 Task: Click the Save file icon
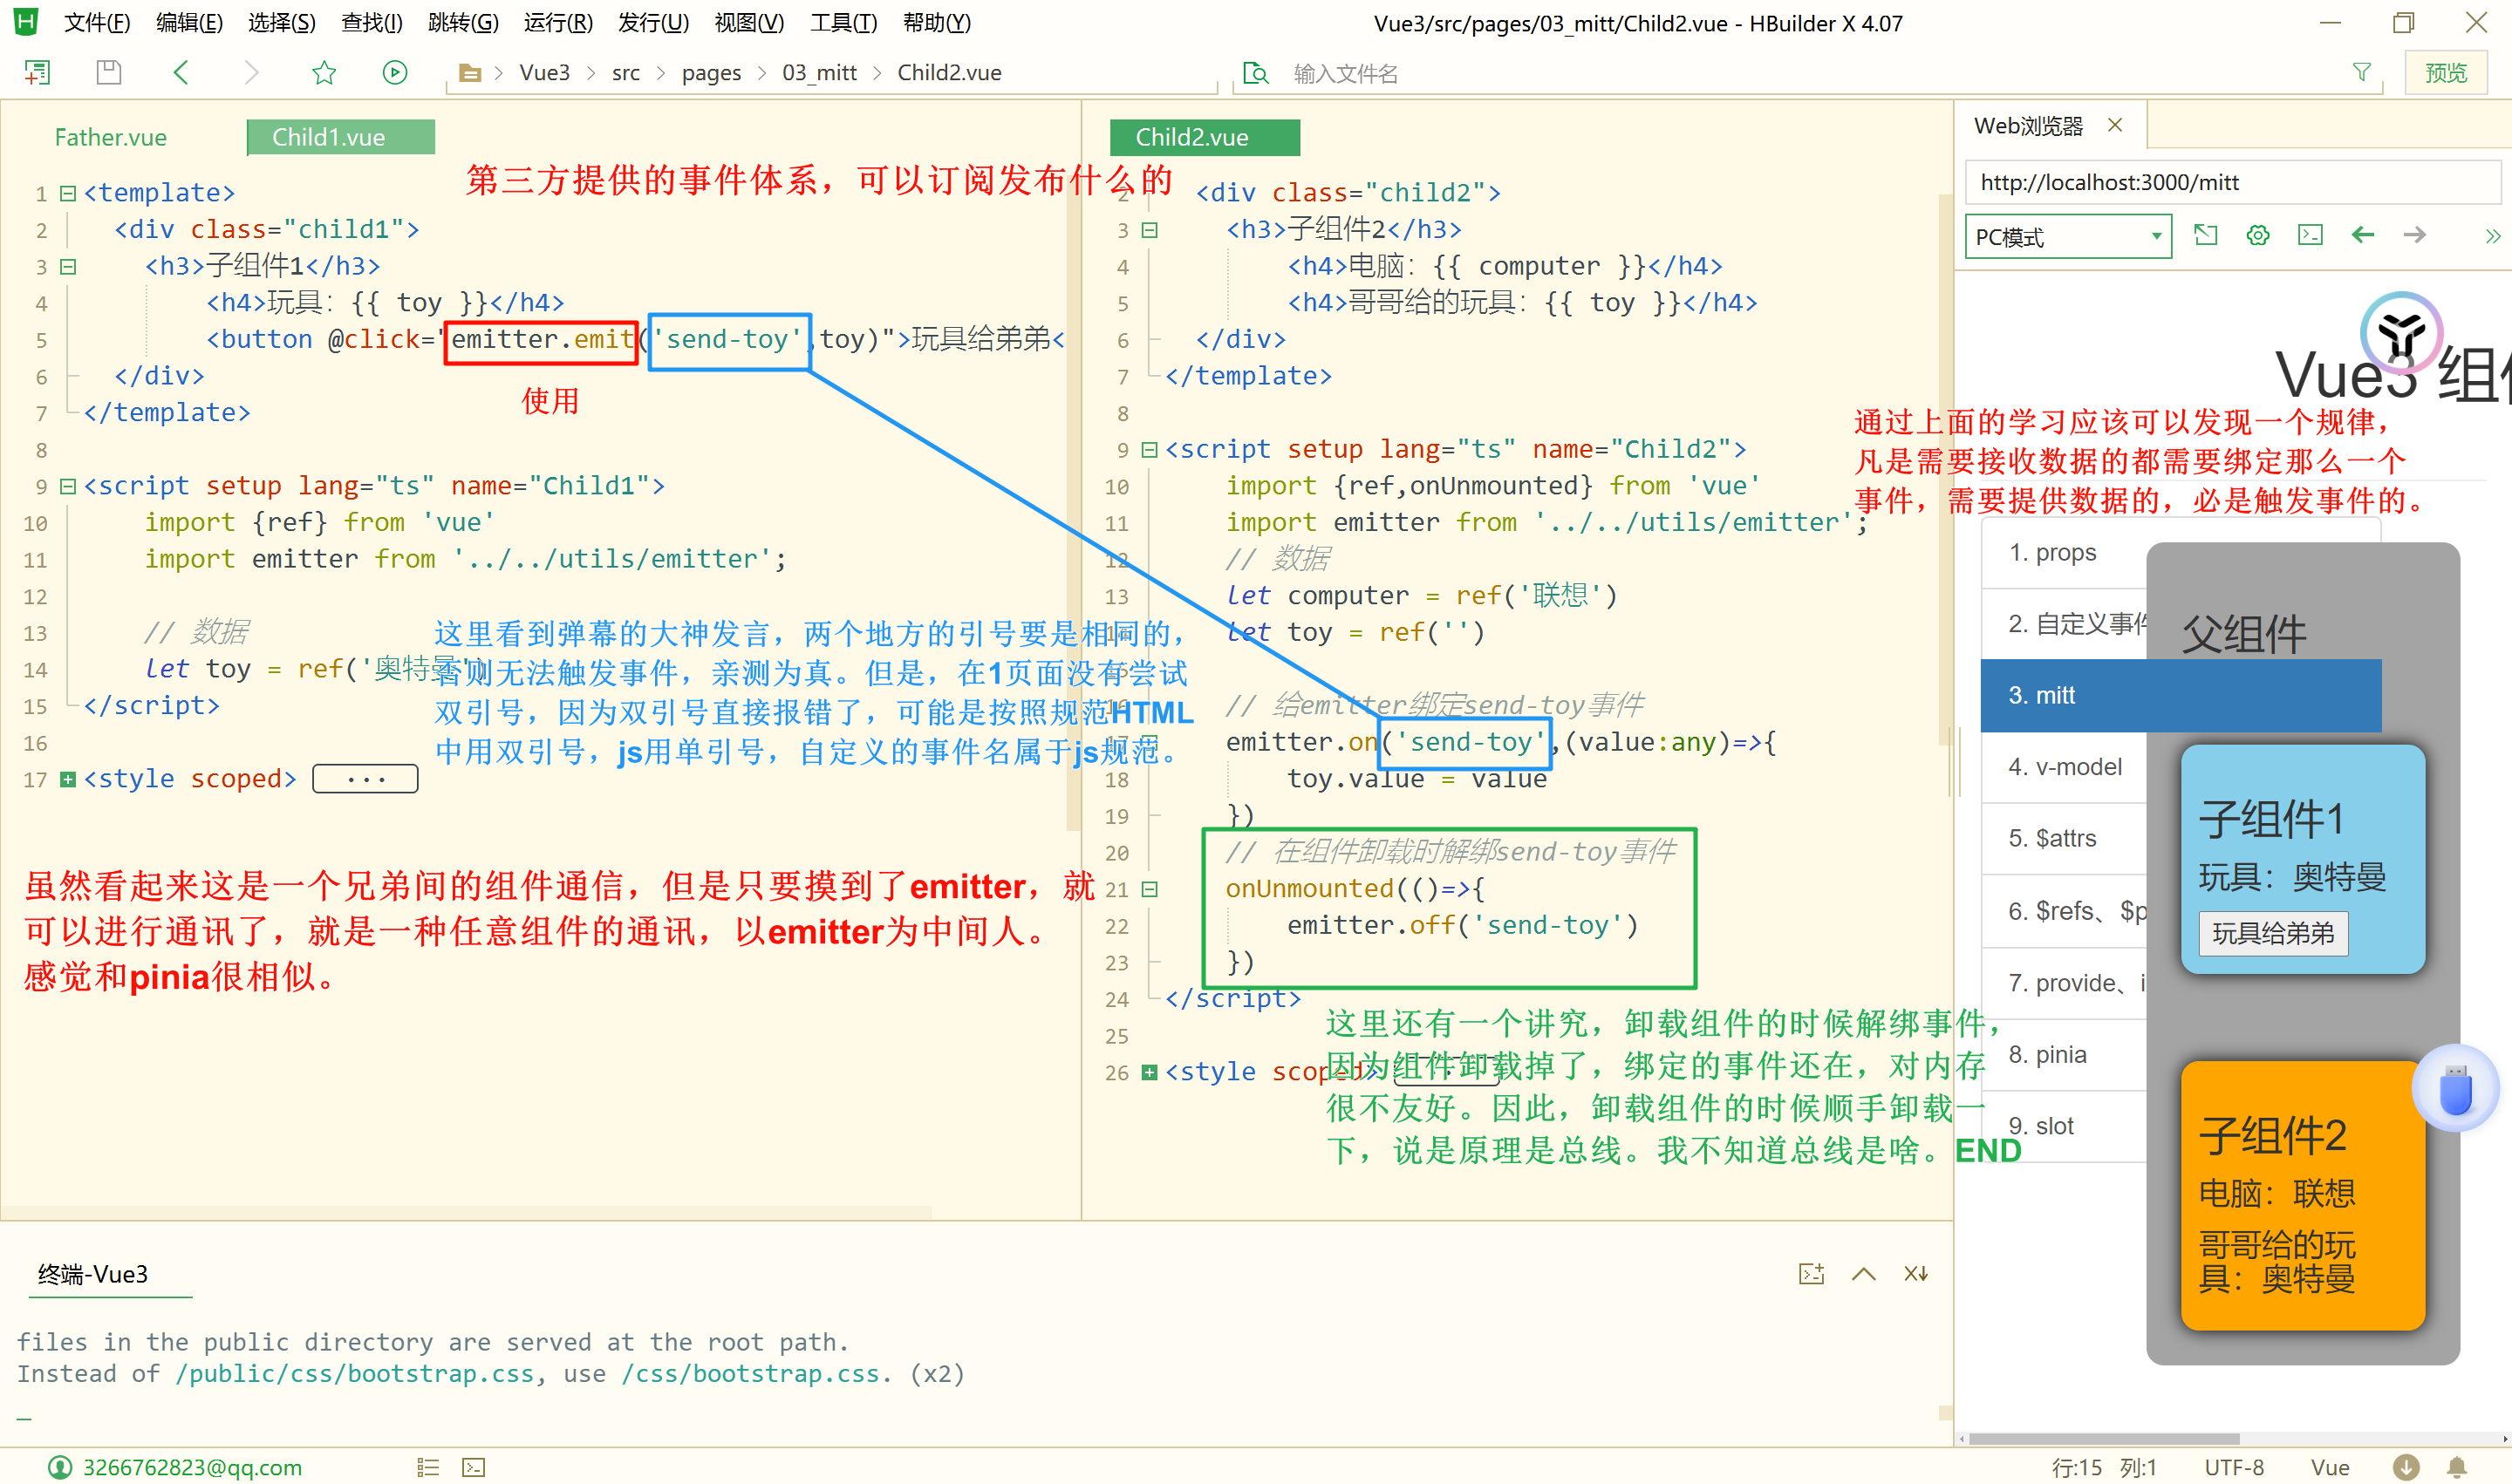(108, 72)
